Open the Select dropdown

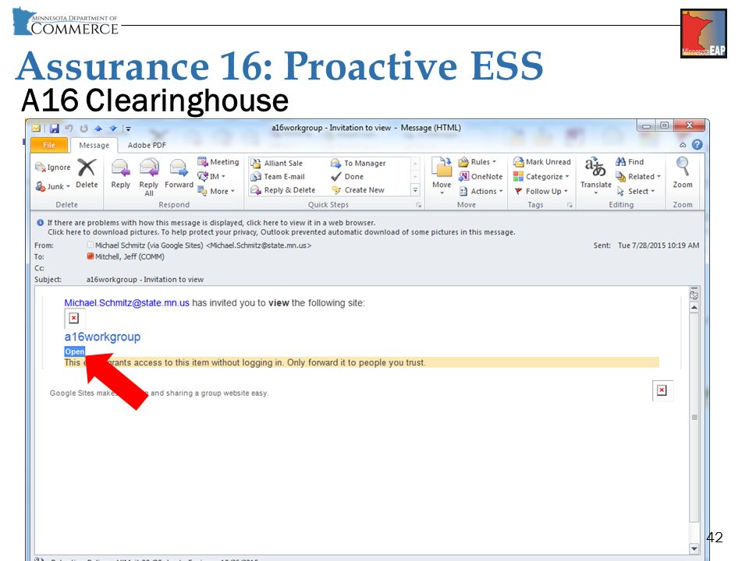(x=635, y=192)
